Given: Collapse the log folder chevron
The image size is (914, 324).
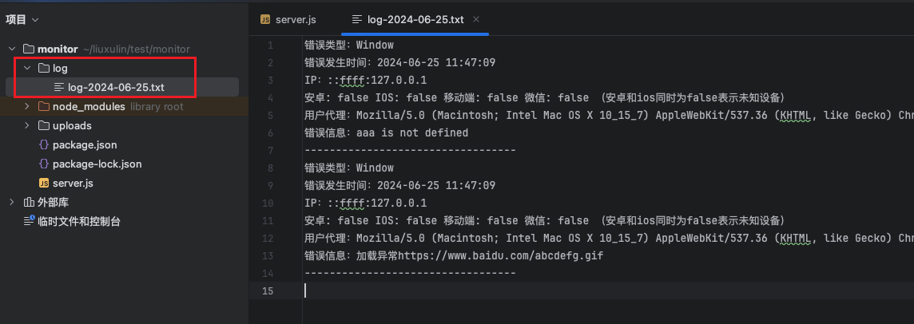Looking at the screenshot, I should (x=27, y=69).
